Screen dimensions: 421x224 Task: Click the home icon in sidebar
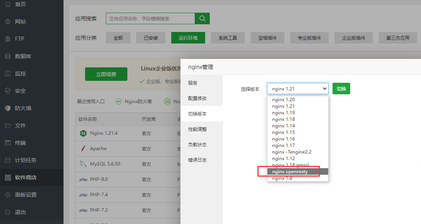pyautogui.click(x=8, y=4)
